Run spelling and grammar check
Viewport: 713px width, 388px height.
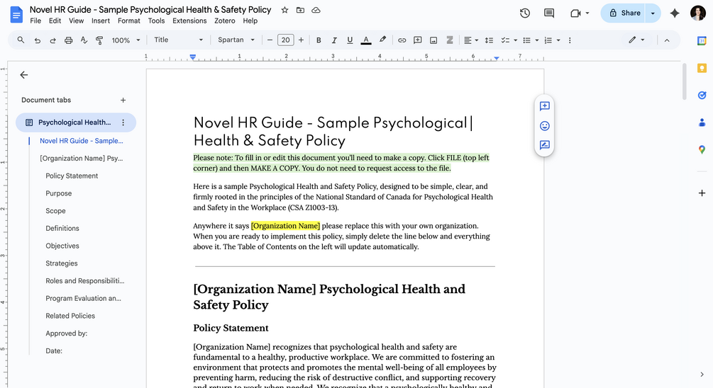click(x=84, y=40)
